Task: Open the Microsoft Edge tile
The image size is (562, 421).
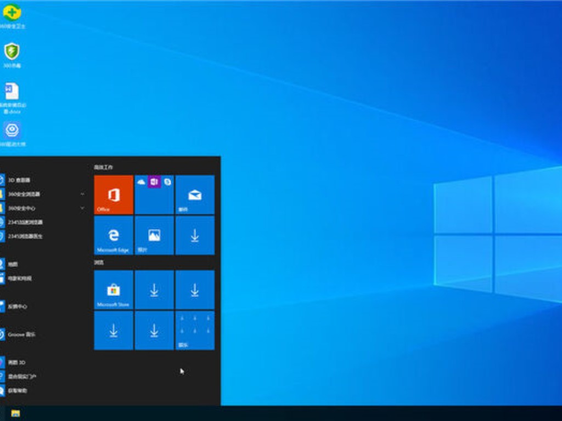Action: click(113, 236)
